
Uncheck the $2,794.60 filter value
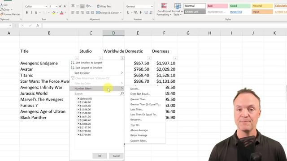point(78,135)
